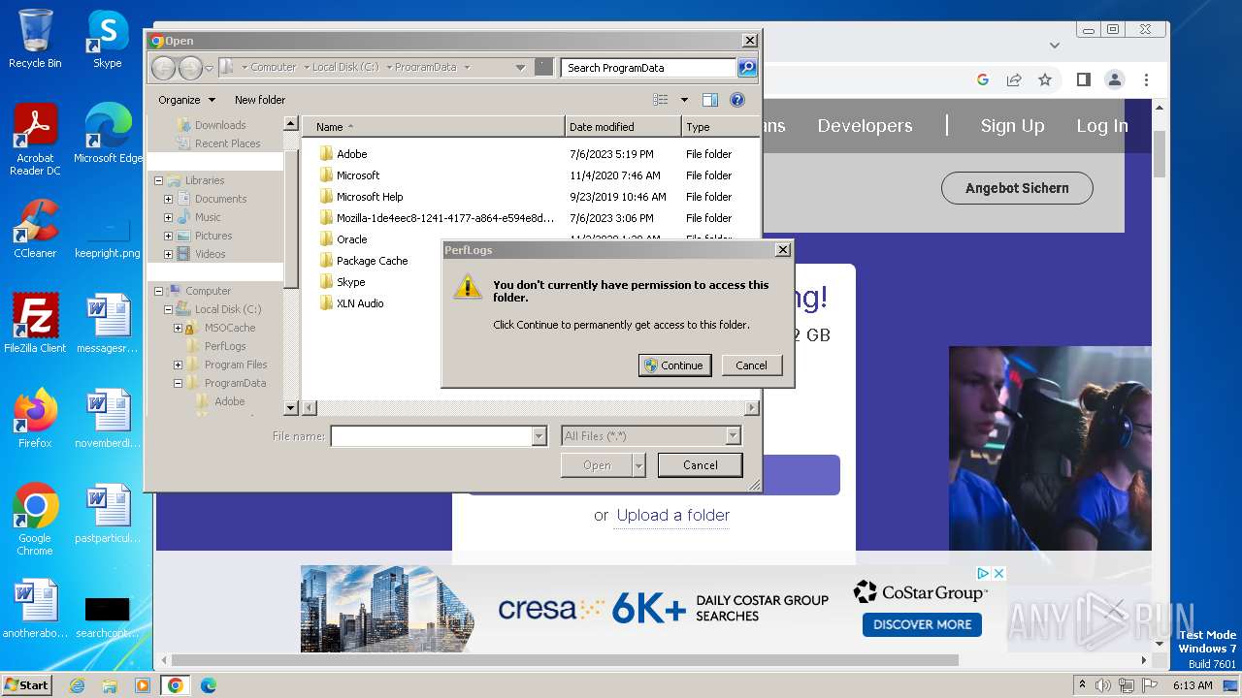
Task: Toggle Chrome side panel icon
Action: 1084,79
